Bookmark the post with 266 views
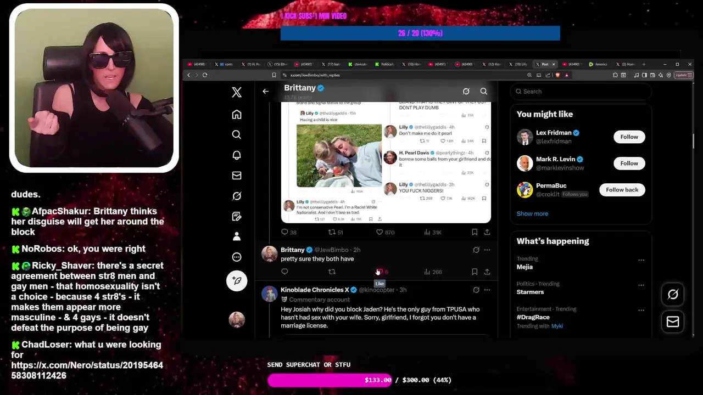 pos(475,272)
